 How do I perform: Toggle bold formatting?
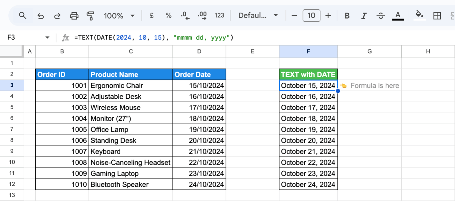(x=347, y=16)
